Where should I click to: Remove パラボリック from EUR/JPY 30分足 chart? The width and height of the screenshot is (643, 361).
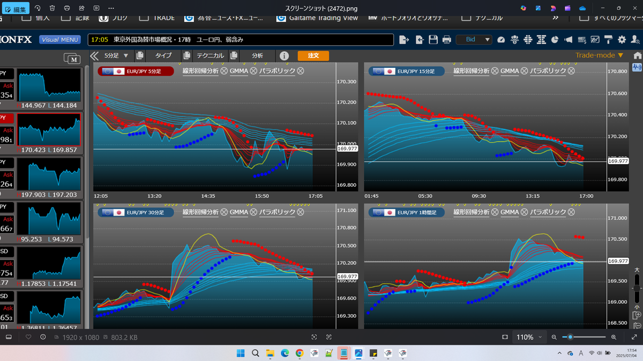[301, 212]
